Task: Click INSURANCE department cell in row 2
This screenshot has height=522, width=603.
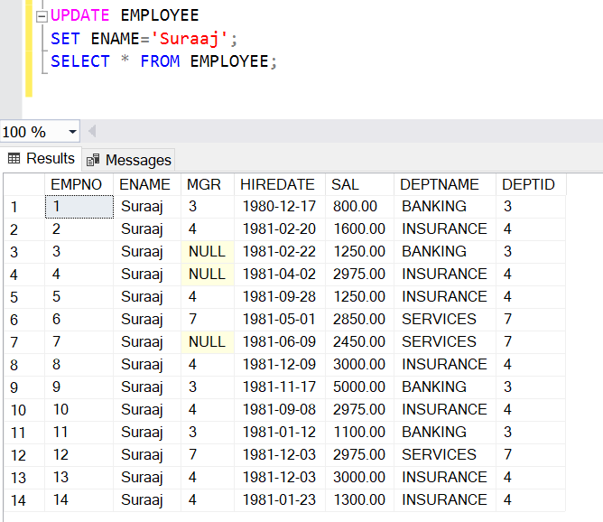Action: pyautogui.click(x=445, y=229)
